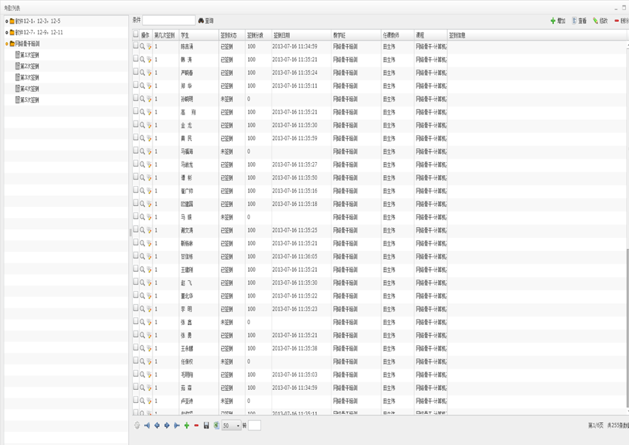Sort by the 签到分数 column header
The width and height of the screenshot is (629, 445).
pos(259,35)
